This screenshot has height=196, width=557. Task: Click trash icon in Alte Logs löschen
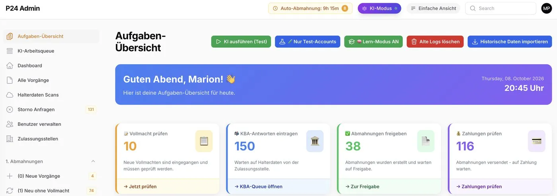point(414,42)
